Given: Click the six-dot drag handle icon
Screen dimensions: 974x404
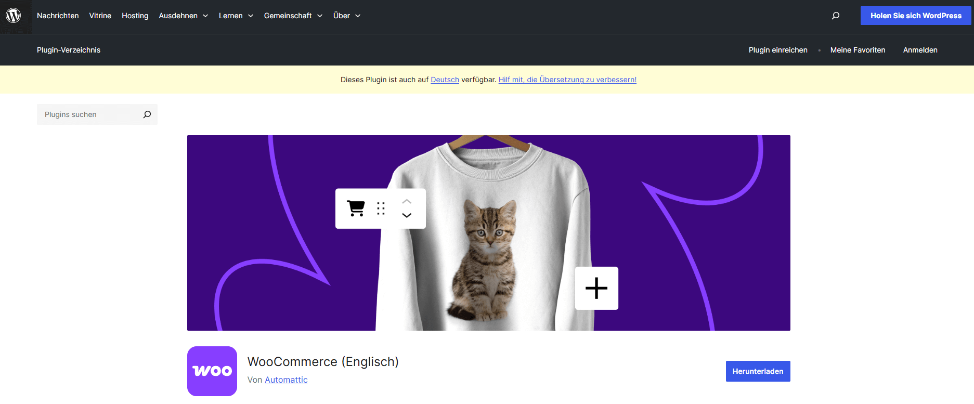Looking at the screenshot, I should [x=381, y=208].
